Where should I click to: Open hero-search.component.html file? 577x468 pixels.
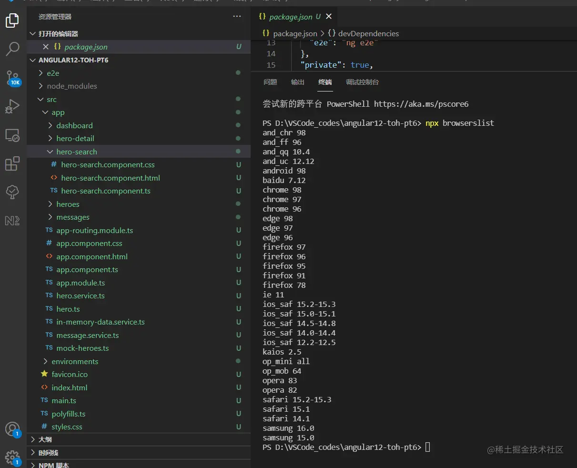point(110,178)
